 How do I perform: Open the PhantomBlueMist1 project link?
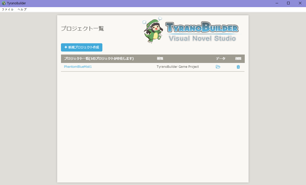pyautogui.click(x=78, y=67)
